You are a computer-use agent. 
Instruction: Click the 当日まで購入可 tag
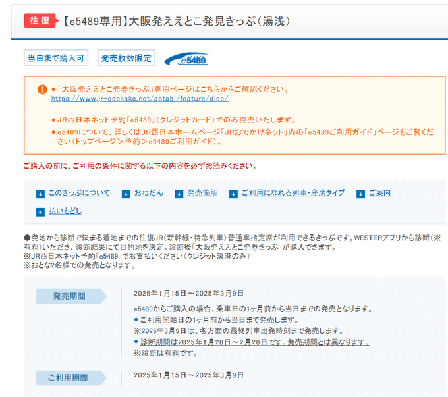(x=56, y=58)
